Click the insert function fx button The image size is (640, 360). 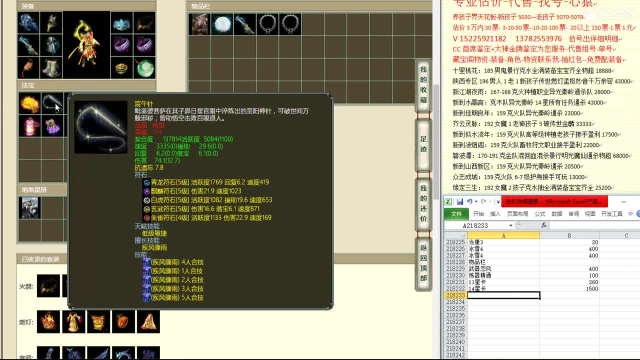point(544,225)
